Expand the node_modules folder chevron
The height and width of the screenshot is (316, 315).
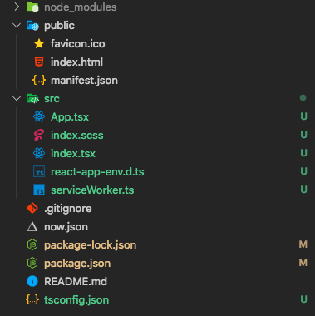tap(17, 7)
